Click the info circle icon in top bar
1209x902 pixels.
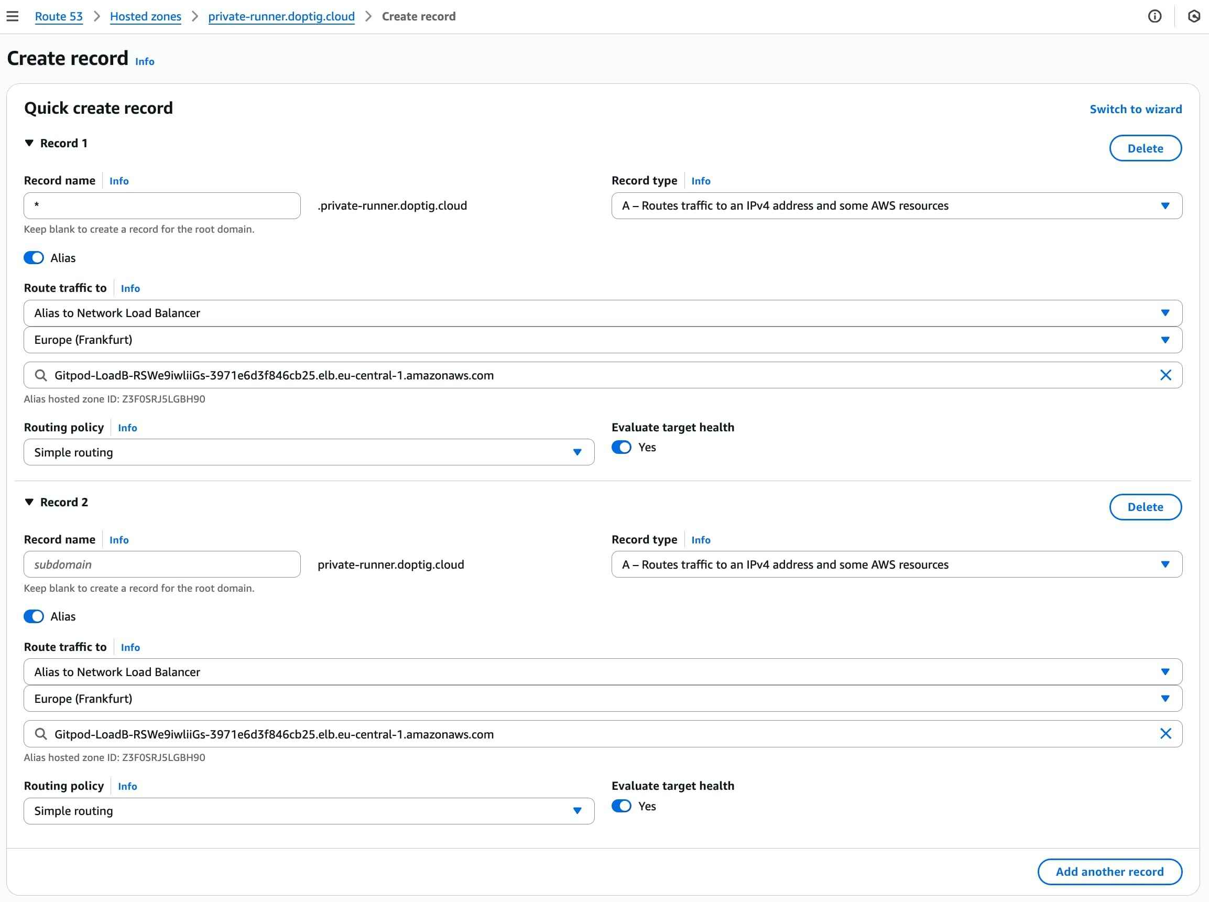coord(1154,16)
